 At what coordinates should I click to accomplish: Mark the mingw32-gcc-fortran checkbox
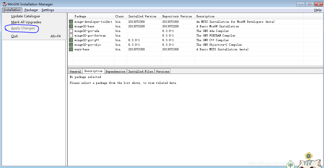point(71,35)
